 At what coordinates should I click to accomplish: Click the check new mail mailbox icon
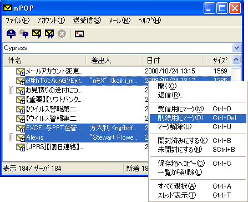pos(11,34)
